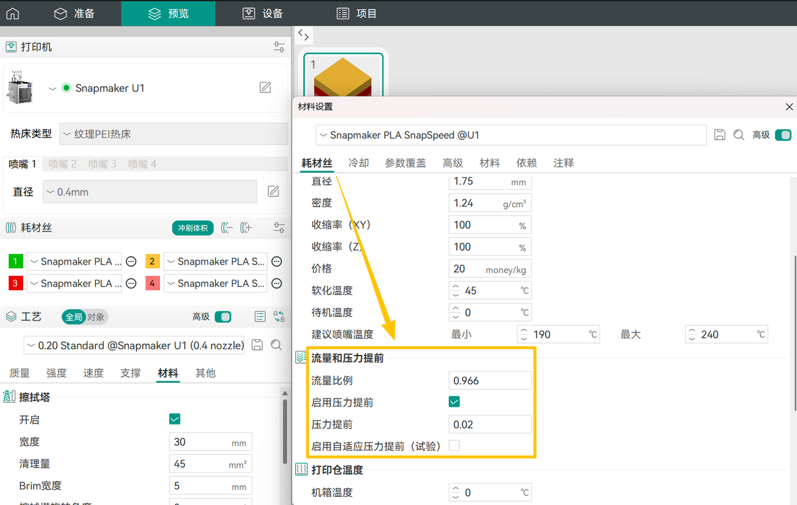Click the 冲刷体积 button
The height and width of the screenshot is (505, 797).
click(x=192, y=227)
